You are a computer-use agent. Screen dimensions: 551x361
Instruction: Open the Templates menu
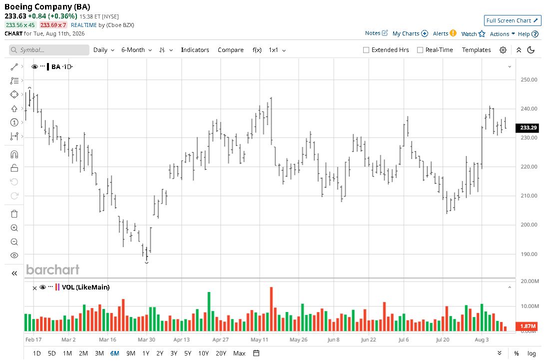(x=476, y=50)
